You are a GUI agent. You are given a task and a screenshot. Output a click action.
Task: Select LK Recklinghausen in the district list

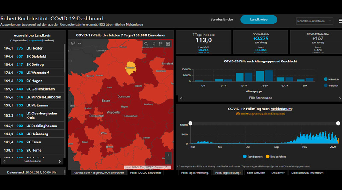point(32,126)
